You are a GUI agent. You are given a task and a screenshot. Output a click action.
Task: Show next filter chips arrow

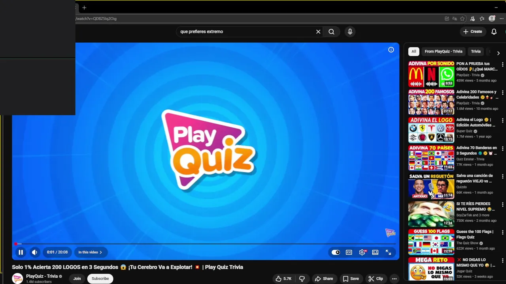coord(498,53)
